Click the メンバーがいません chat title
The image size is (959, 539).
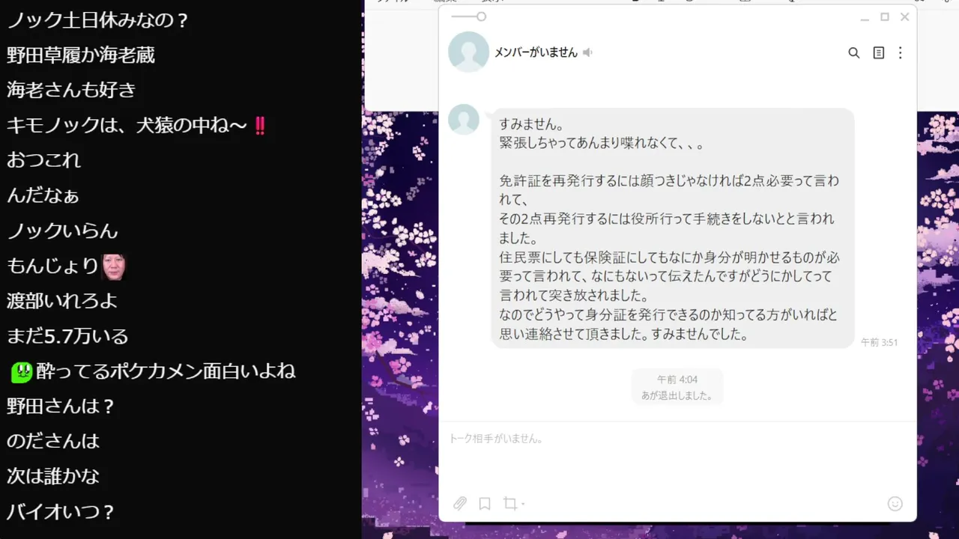(536, 52)
